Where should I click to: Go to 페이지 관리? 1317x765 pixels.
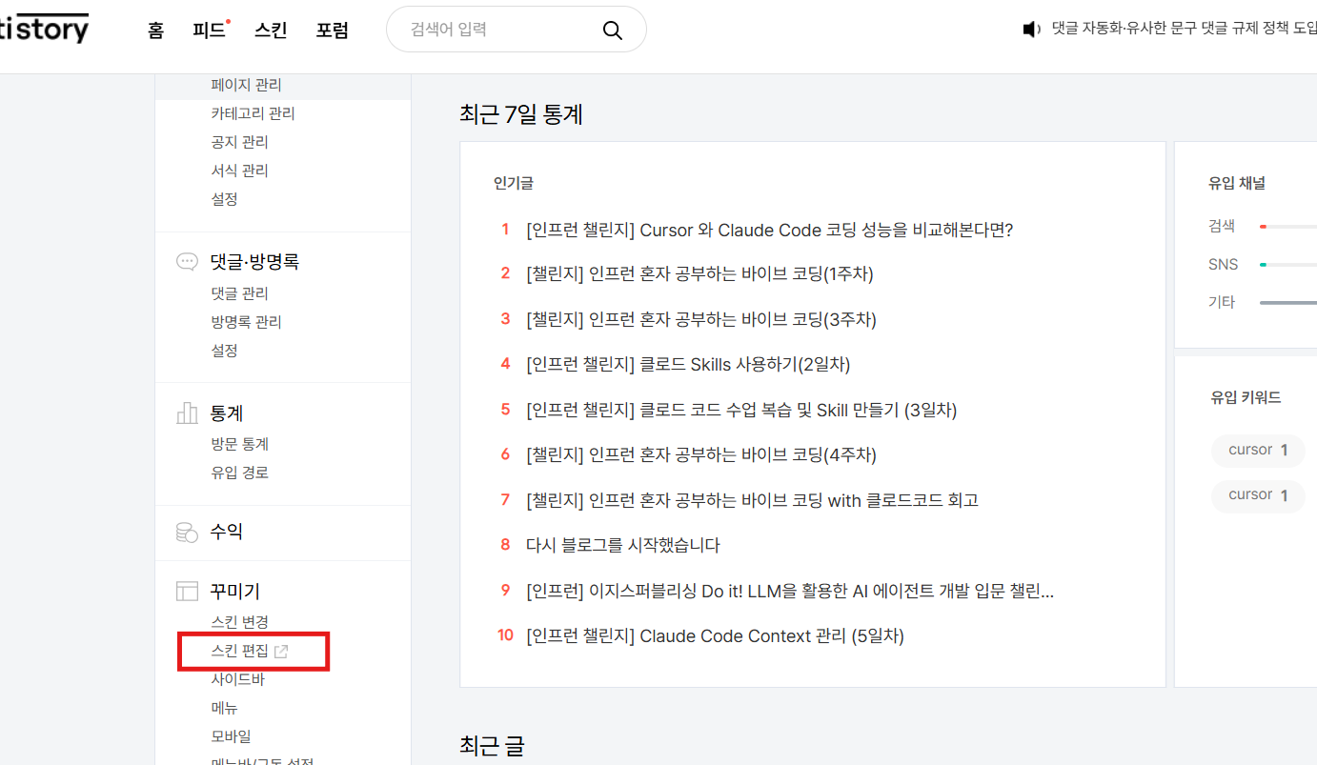246,85
